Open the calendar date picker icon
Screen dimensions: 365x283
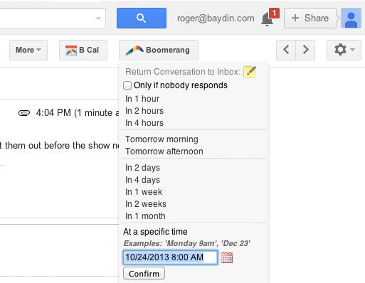(x=227, y=257)
